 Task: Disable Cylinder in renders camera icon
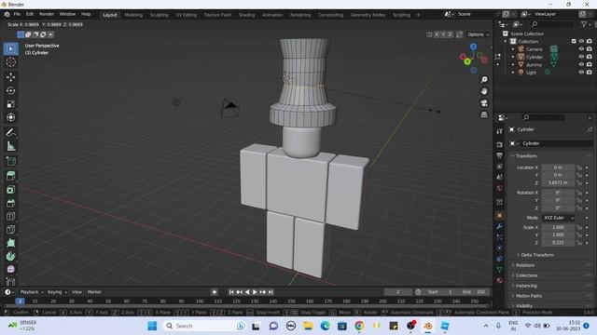[x=590, y=57]
